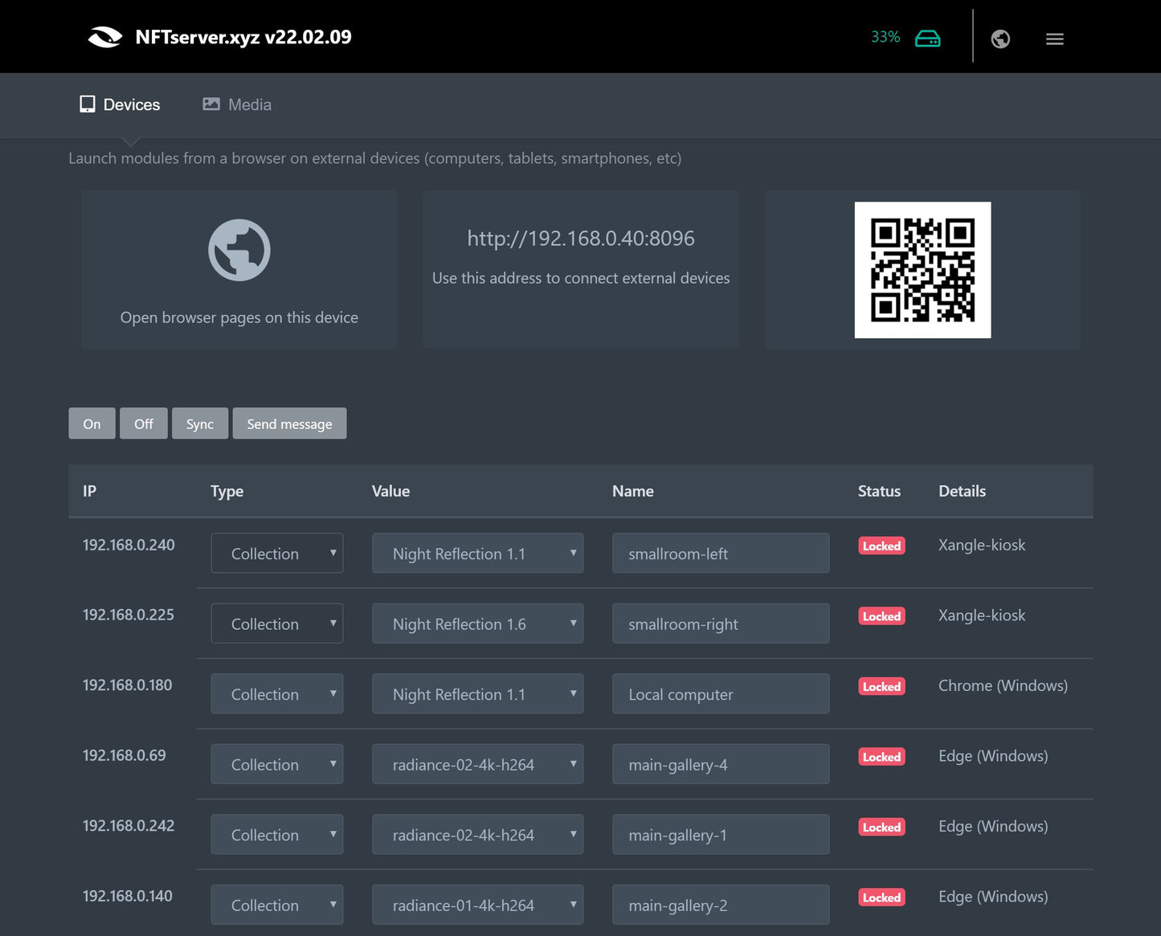Toggle Locked status for smallroom-left
Screen dimensions: 1161x936
click(x=881, y=546)
